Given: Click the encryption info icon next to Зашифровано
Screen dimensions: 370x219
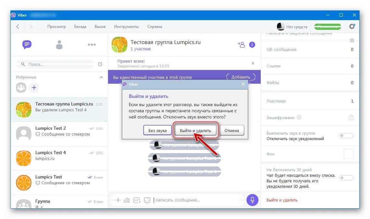Looking at the screenshot, I should [299, 117].
